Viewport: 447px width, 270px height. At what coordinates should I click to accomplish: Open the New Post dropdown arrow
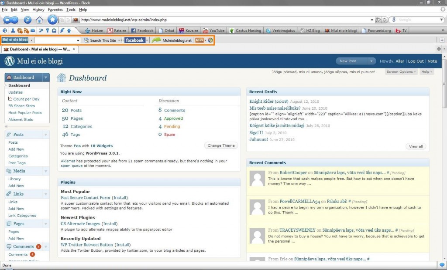tap(371, 61)
